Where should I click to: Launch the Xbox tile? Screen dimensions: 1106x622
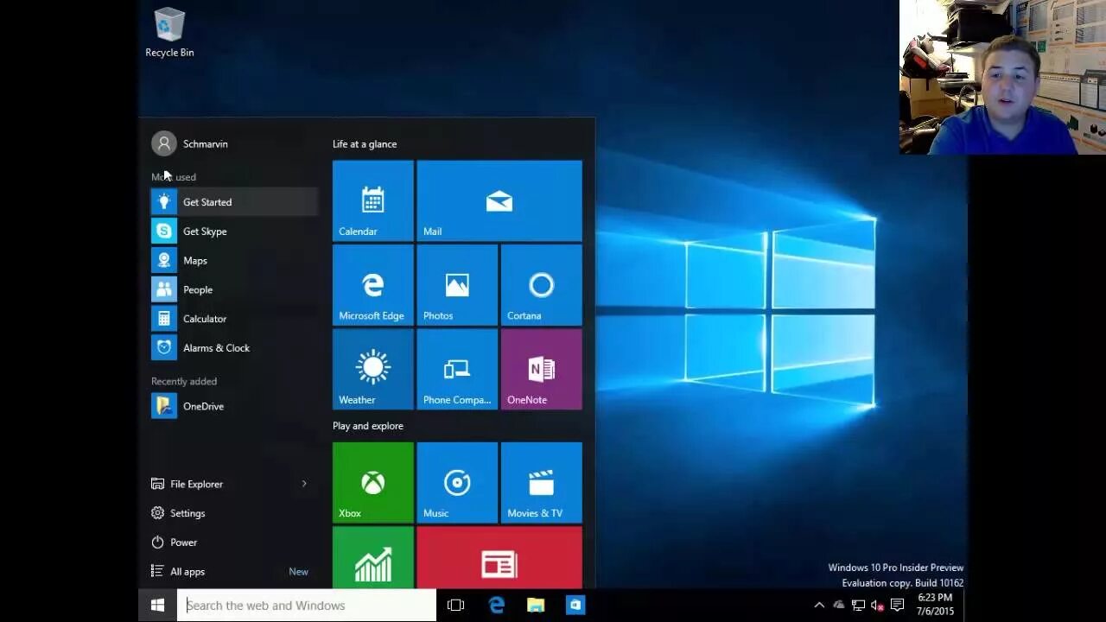pos(373,482)
